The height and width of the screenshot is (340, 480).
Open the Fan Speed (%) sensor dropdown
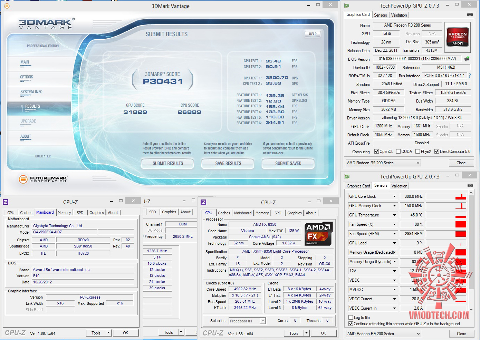pyautogui.click(x=394, y=224)
